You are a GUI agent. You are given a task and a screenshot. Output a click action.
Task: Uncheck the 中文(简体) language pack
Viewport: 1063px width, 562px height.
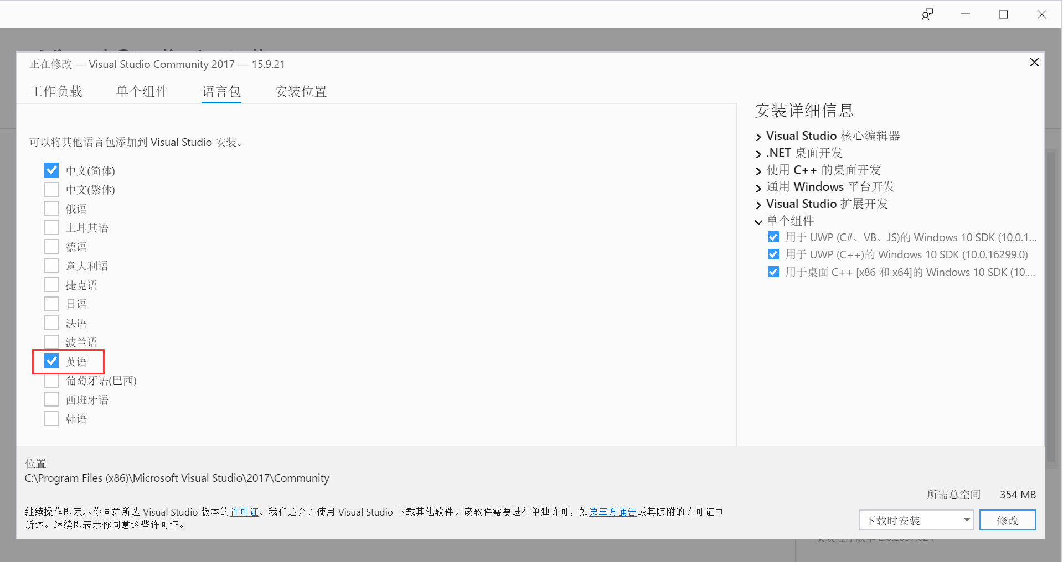tap(51, 170)
